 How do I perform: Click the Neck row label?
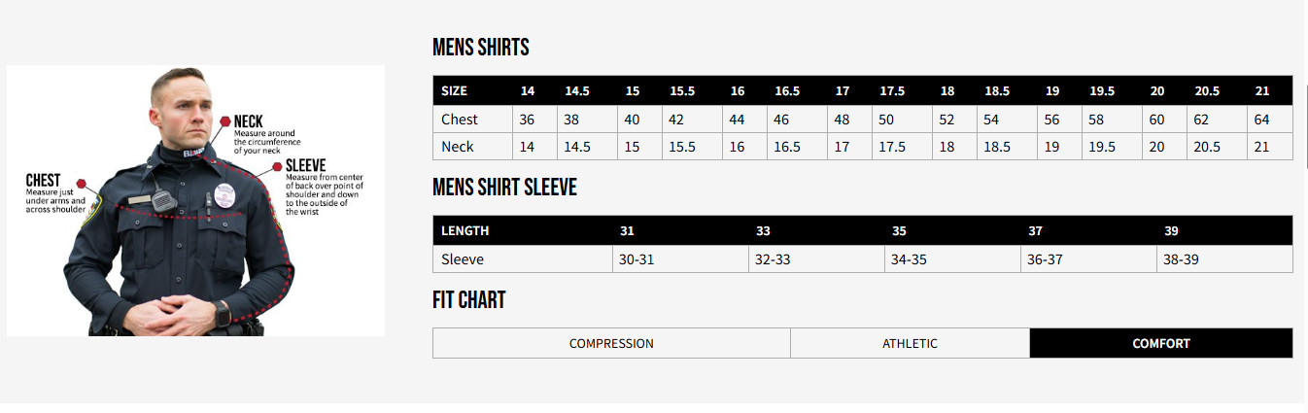(458, 147)
